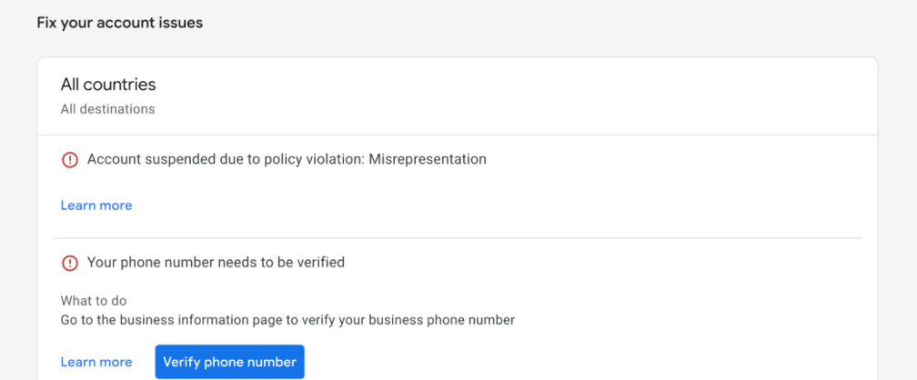Open Learn more under Misrepresentation suspension

(x=96, y=205)
